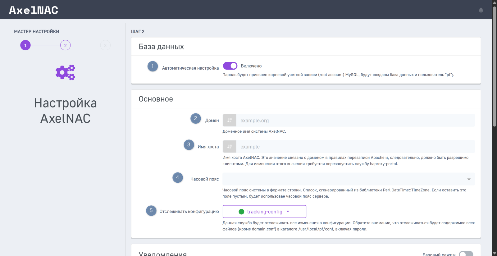
Task: Expand the tracking-config dropdown button
Action: [x=264, y=212]
